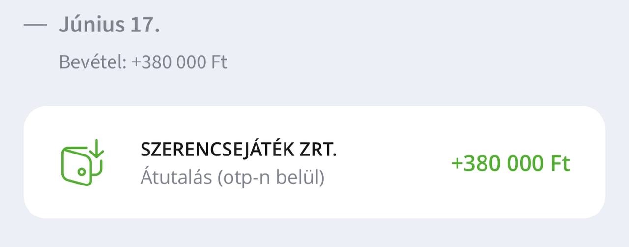The image size is (629, 247).
Task: Open the SZERENCSEJÁTÉK ZRT. transaction
Action: click(238, 150)
